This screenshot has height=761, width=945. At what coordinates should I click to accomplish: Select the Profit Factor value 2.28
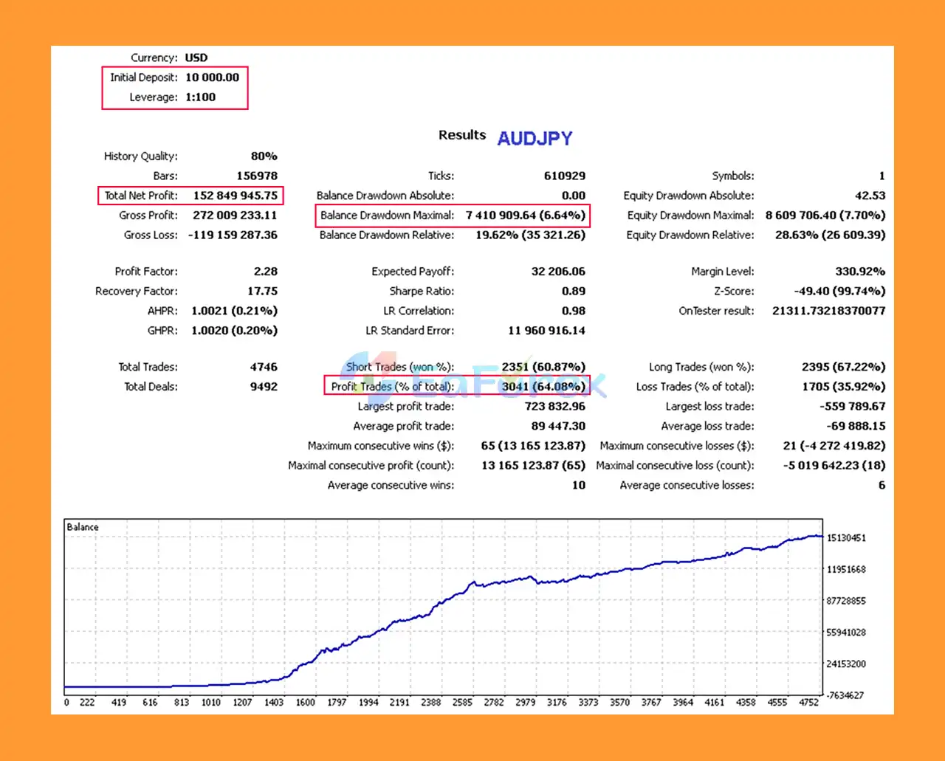pyautogui.click(x=265, y=272)
